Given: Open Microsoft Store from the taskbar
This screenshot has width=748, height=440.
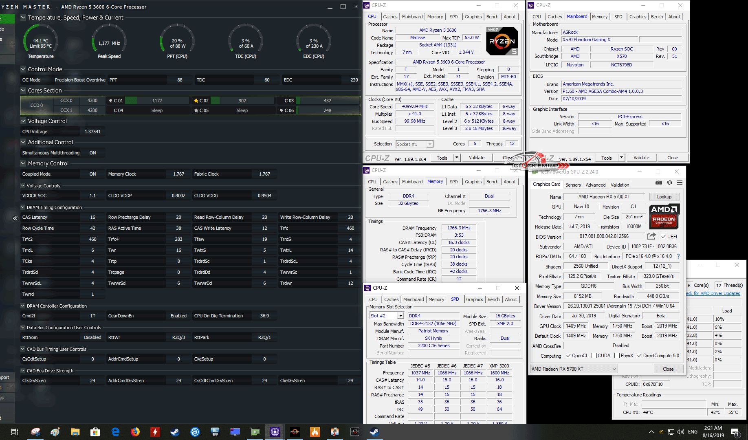Looking at the screenshot, I should [x=95, y=432].
